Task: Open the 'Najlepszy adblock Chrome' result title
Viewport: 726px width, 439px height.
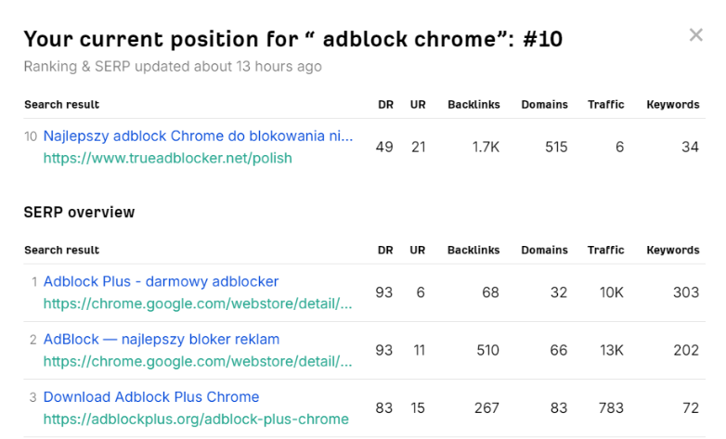Action: point(198,136)
